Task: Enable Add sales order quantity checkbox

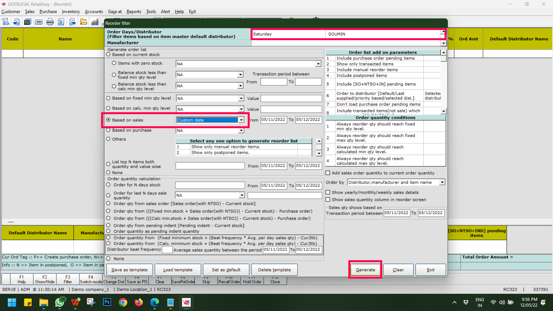Action: point(328,173)
